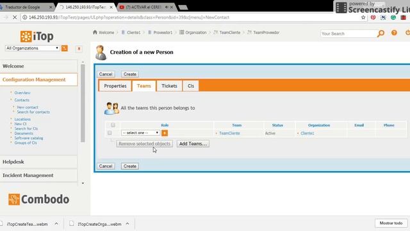
Task: Open Groups of CIs link
Action: click(26, 142)
